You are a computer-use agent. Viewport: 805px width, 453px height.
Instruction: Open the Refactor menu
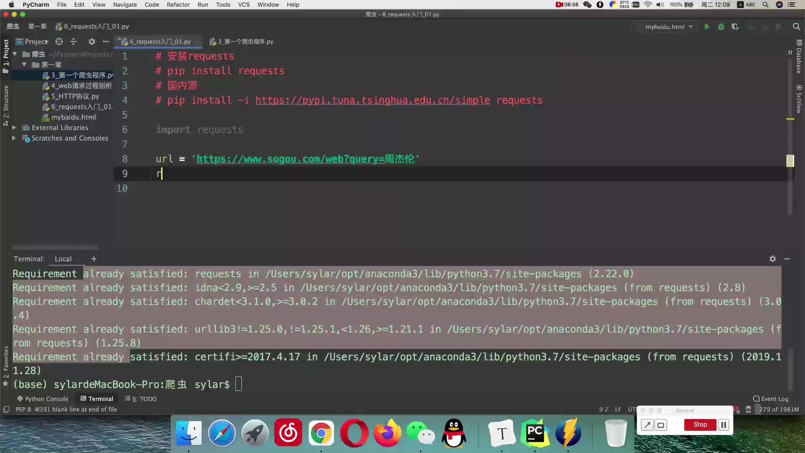(x=178, y=5)
